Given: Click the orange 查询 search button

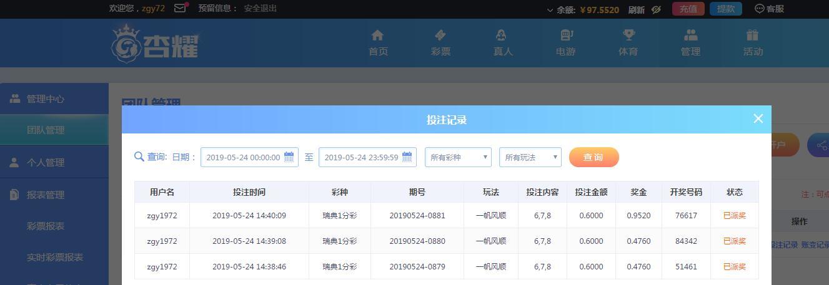Looking at the screenshot, I should click(x=593, y=157).
